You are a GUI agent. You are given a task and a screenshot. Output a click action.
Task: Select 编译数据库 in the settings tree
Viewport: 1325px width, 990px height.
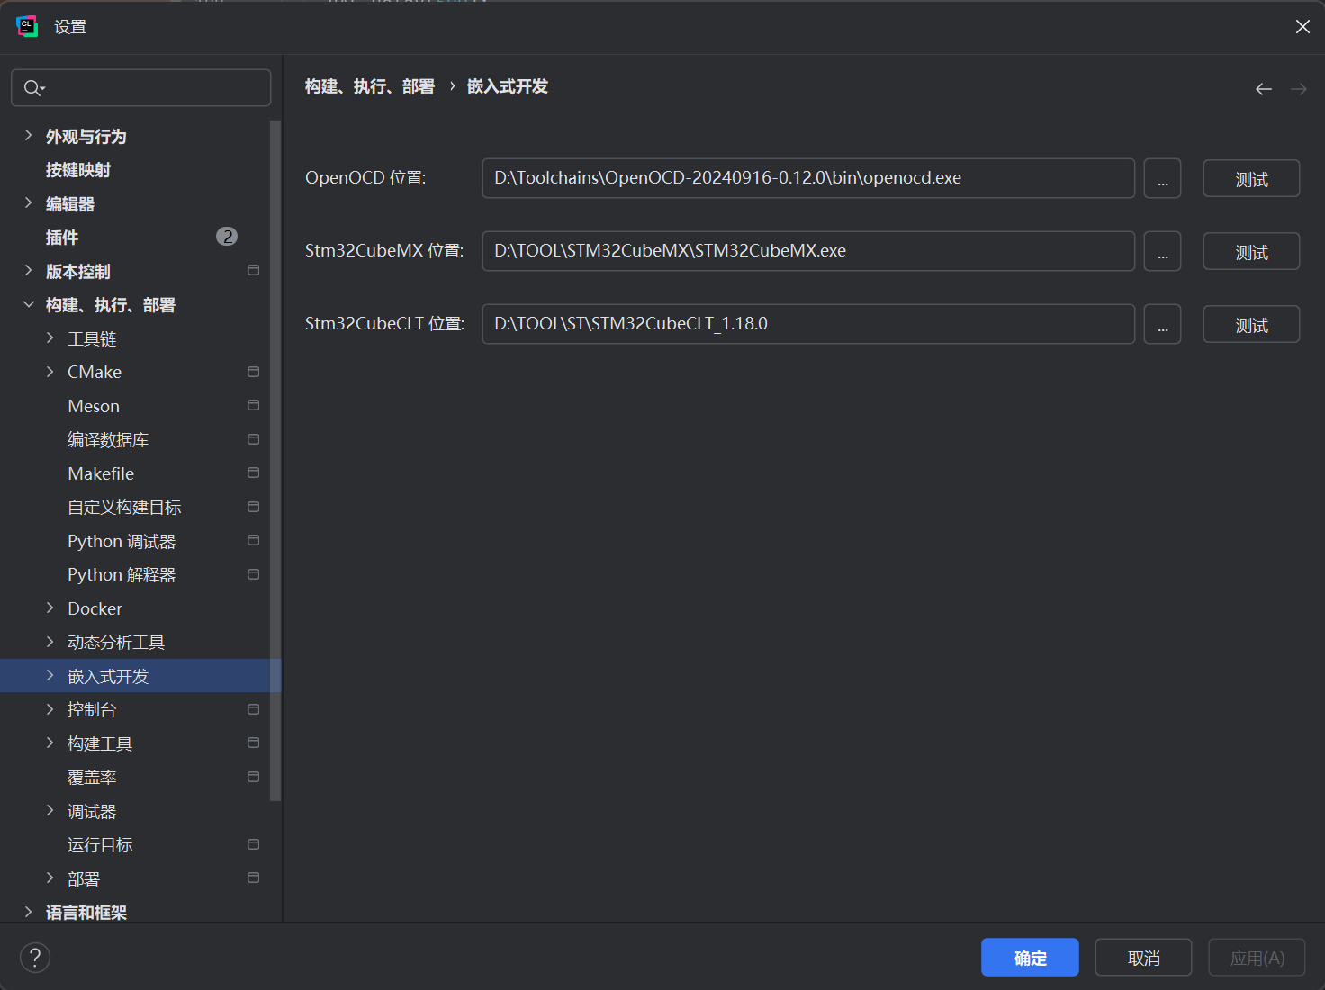click(x=108, y=440)
